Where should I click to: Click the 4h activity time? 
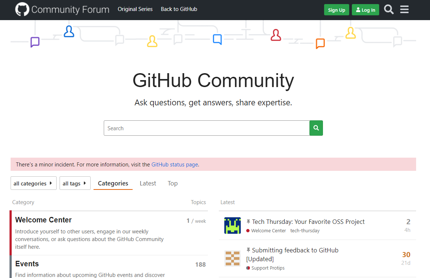pyautogui.click(x=407, y=230)
